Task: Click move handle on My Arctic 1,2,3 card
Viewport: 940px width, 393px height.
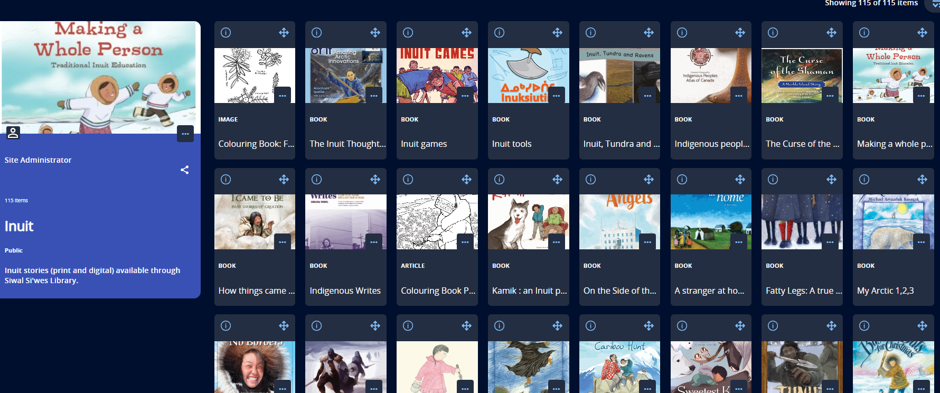Action: pyautogui.click(x=922, y=180)
